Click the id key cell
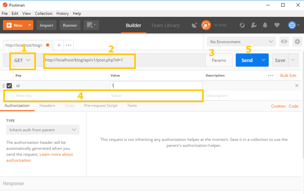304x194 pixels. click(61, 86)
